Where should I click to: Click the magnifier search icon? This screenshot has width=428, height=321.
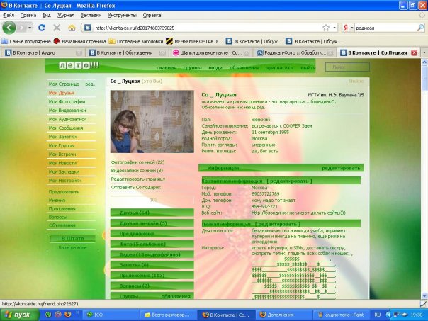click(421, 28)
